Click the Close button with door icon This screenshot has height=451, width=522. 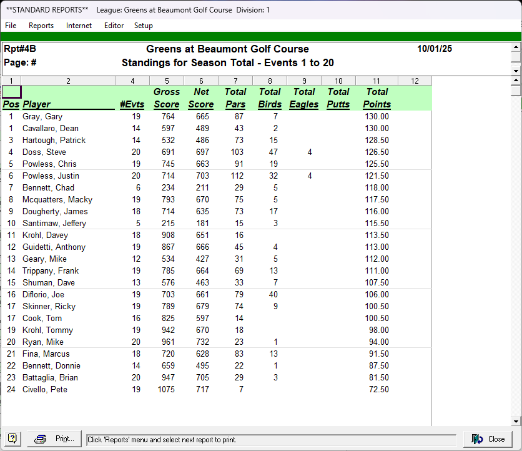click(488, 439)
